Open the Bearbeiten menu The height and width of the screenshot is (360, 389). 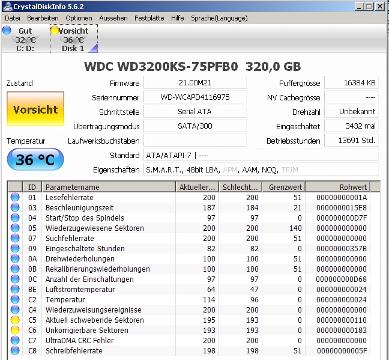pyautogui.click(x=43, y=18)
